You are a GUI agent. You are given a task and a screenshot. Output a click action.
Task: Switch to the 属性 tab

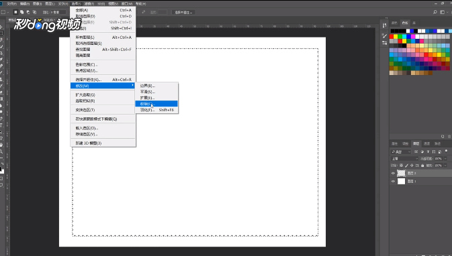tap(394, 143)
